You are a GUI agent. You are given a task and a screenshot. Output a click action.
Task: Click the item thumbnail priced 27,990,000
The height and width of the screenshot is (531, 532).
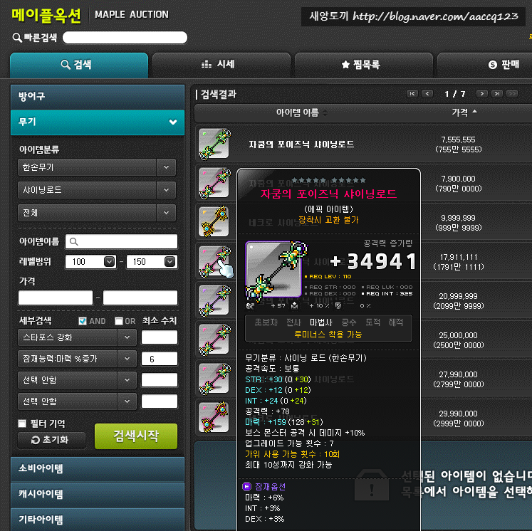pos(214,379)
